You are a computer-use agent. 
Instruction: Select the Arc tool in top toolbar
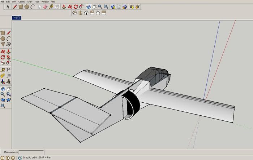pos(33,7)
